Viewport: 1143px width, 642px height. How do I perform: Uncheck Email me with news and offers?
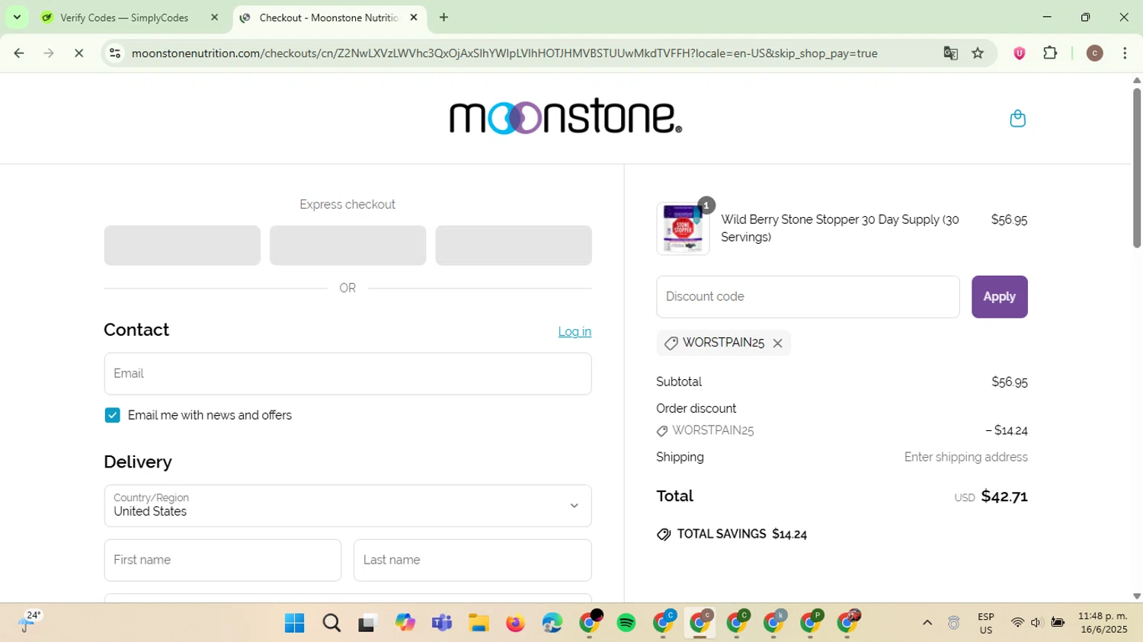113,415
